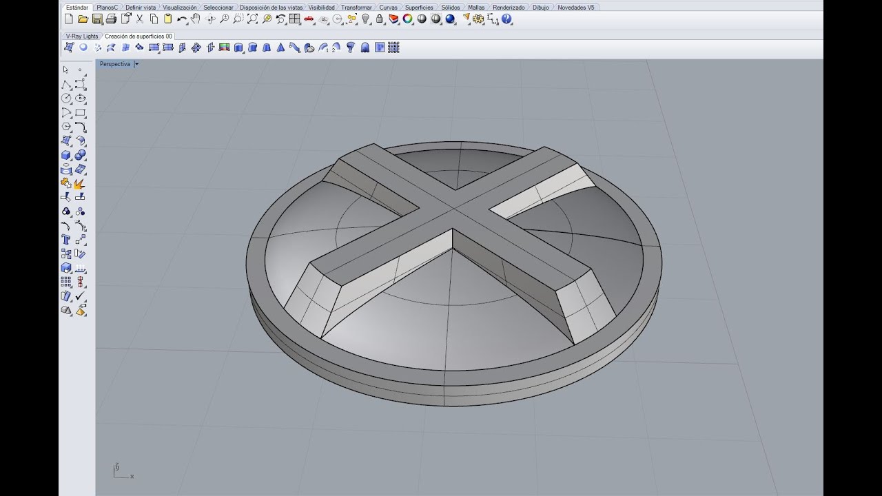Select the arrow pointer tool in sidebar
The height and width of the screenshot is (496, 882).
pos(66,70)
